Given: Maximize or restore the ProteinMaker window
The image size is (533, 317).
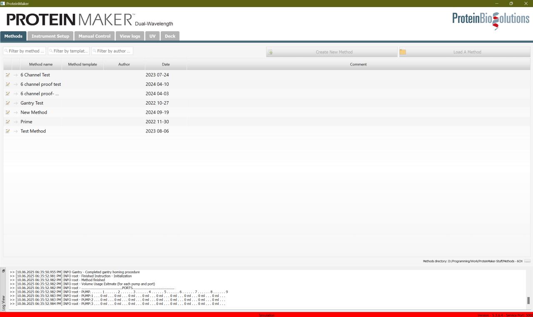Looking at the screenshot, I should (511, 3).
